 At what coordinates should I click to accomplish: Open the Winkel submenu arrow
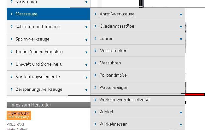[x=181, y=112]
